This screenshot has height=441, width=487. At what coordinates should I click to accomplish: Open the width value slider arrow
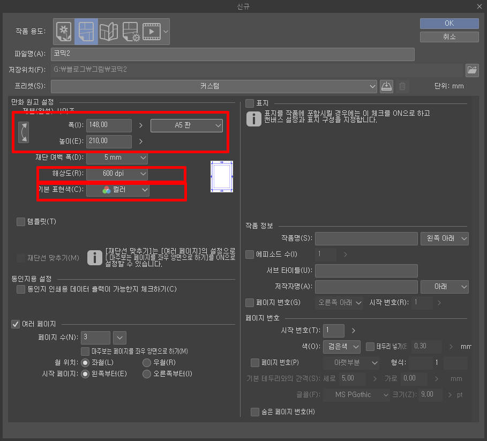[x=141, y=125]
